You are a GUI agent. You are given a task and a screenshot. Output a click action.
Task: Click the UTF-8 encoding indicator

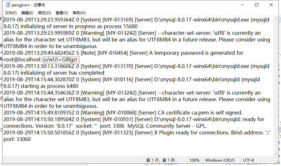click(248, 160)
